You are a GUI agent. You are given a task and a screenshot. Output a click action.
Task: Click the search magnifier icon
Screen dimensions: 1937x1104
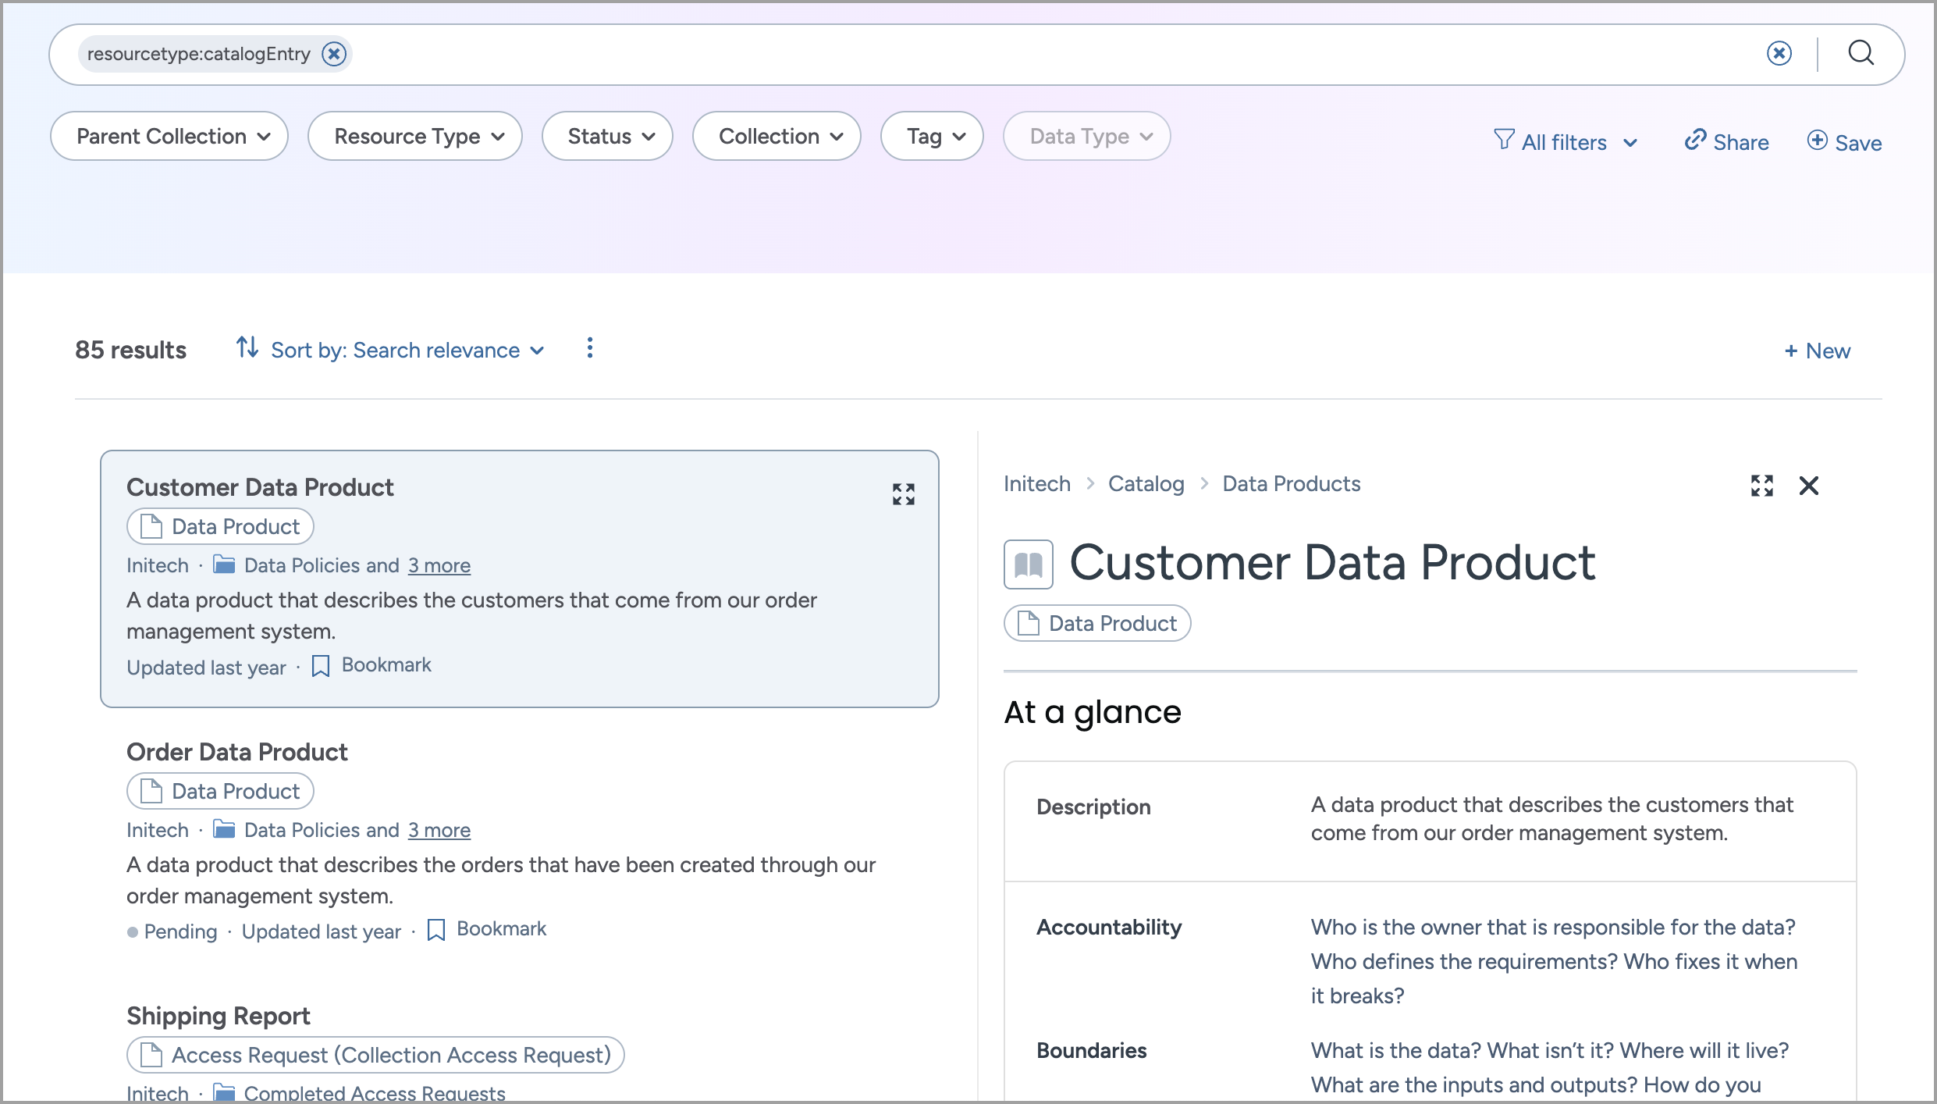click(1862, 53)
